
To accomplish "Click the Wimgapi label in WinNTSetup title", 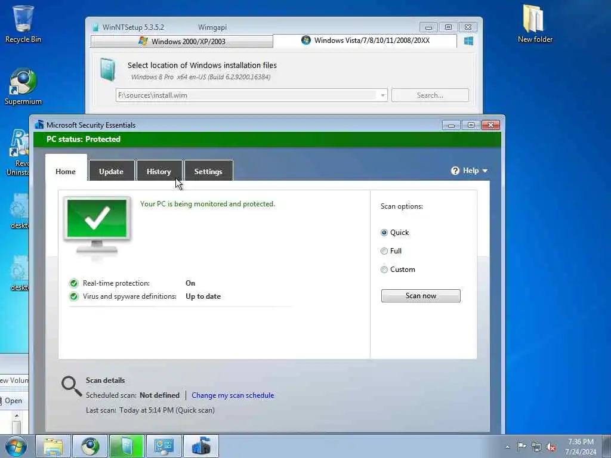I will click(x=212, y=27).
